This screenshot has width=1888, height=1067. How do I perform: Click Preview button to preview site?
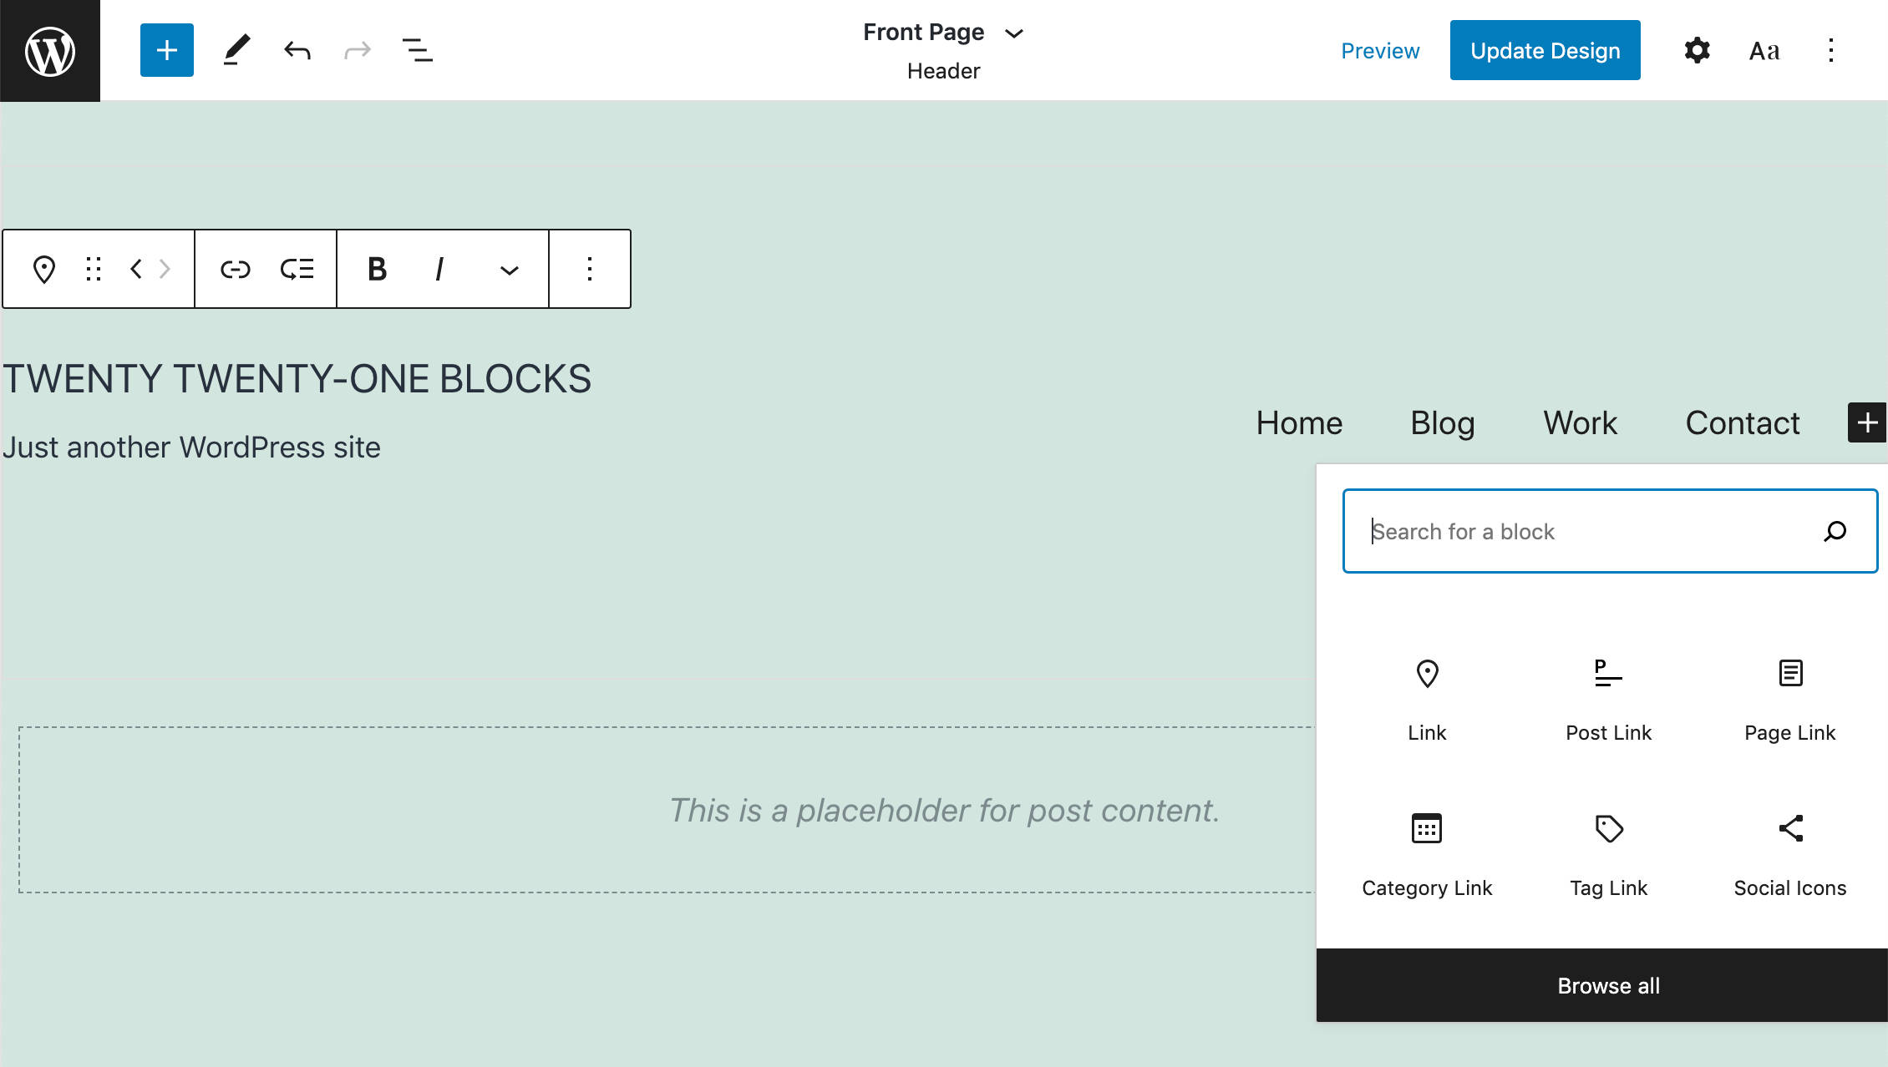coord(1378,49)
